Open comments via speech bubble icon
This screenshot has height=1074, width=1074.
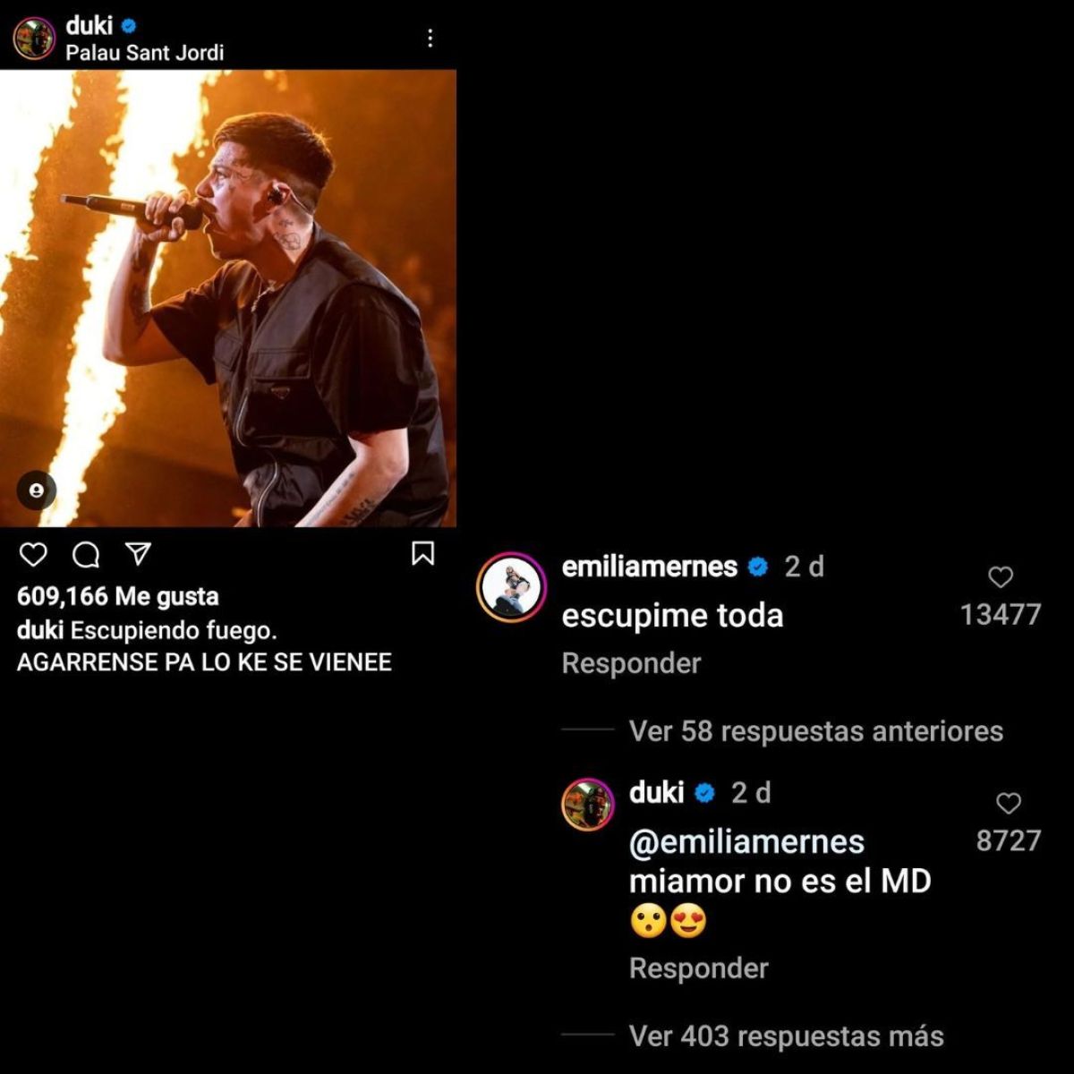[x=86, y=555]
